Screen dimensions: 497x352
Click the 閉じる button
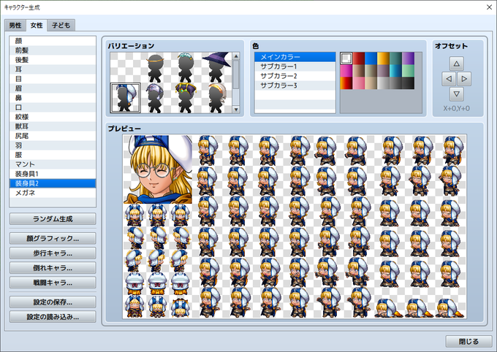[x=468, y=341]
